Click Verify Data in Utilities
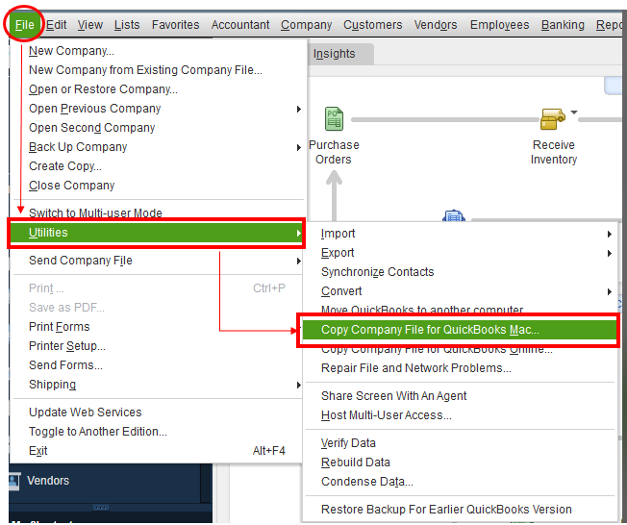The width and height of the screenshot is (627, 525). coord(348,443)
